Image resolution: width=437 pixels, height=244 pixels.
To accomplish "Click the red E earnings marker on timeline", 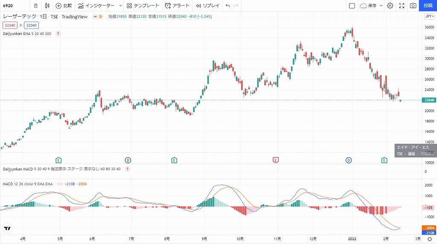I will (276, 160).
